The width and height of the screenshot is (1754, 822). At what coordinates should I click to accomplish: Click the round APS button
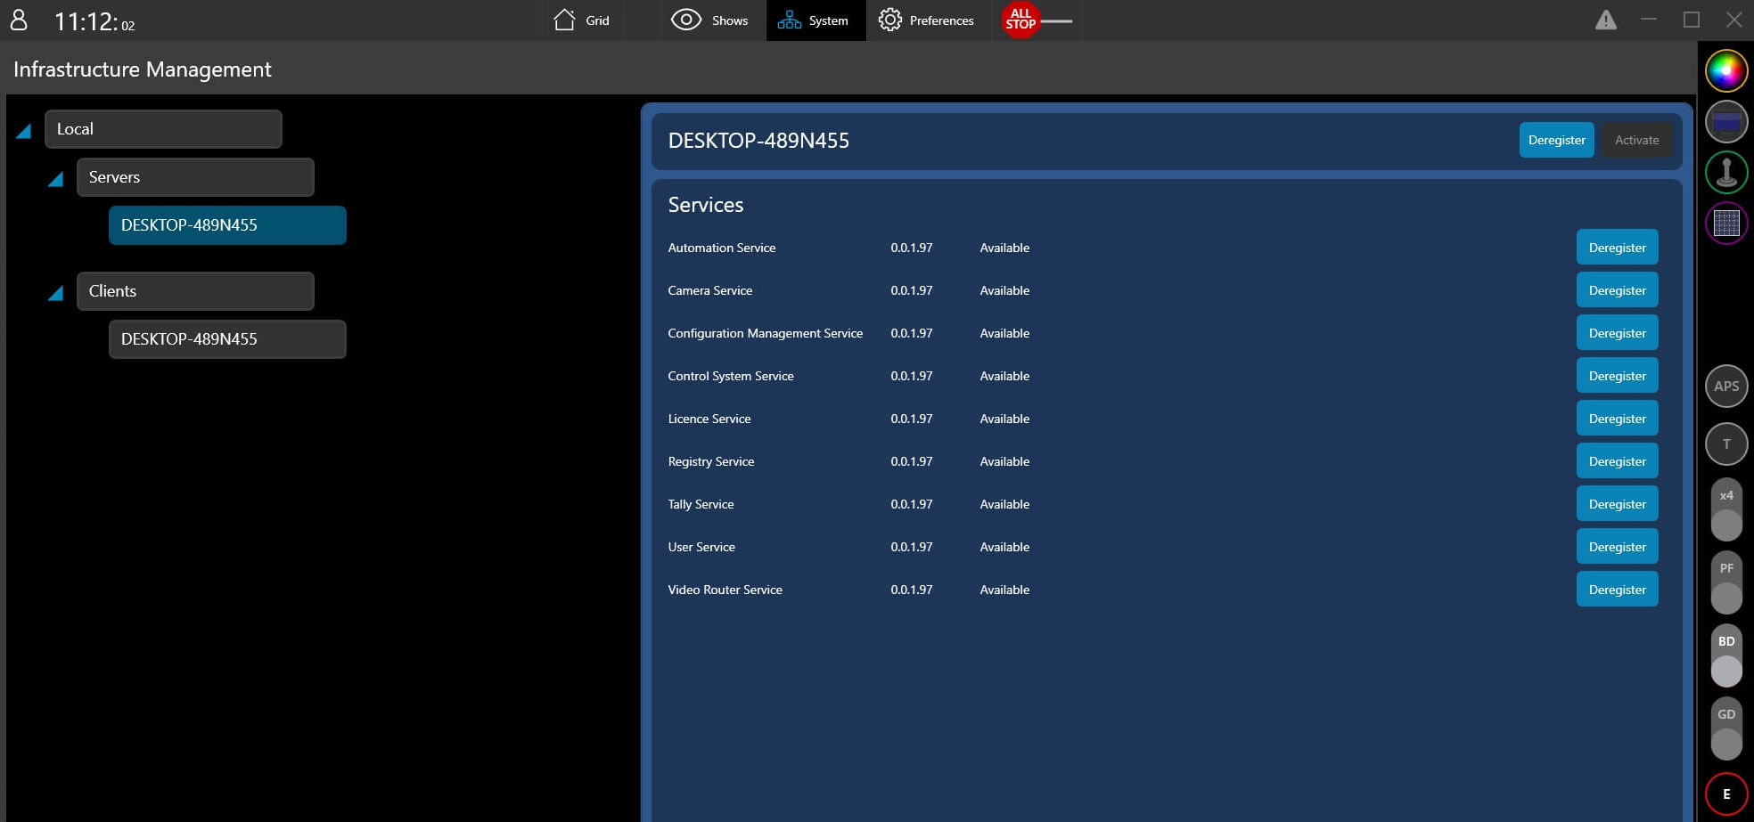click(1725, 387)
